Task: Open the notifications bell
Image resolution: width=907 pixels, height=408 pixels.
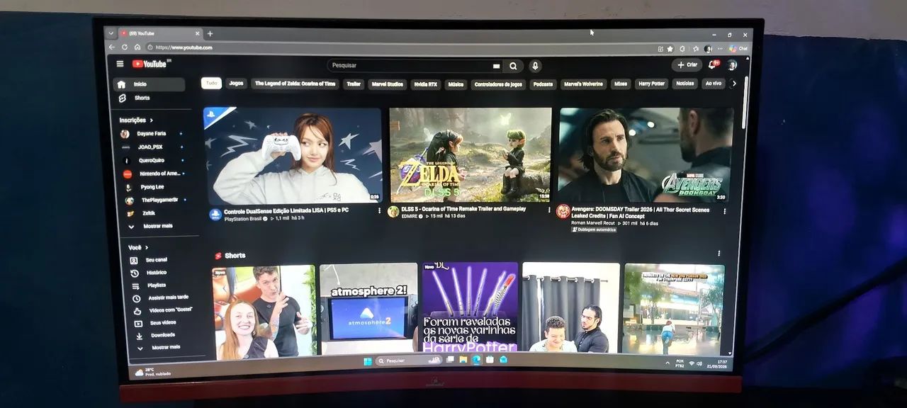Action: pos(713,65)
